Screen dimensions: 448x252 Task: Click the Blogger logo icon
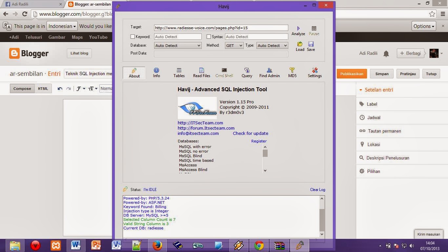[x=14, y=53]
